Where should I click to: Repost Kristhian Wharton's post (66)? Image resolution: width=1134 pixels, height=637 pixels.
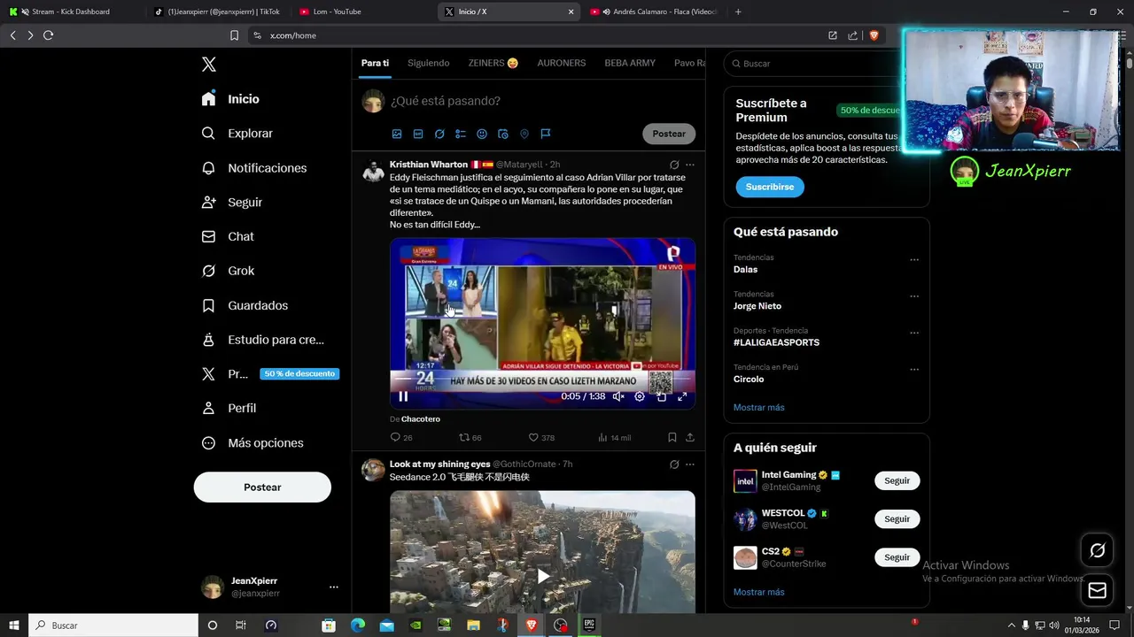tap(470, 437)
